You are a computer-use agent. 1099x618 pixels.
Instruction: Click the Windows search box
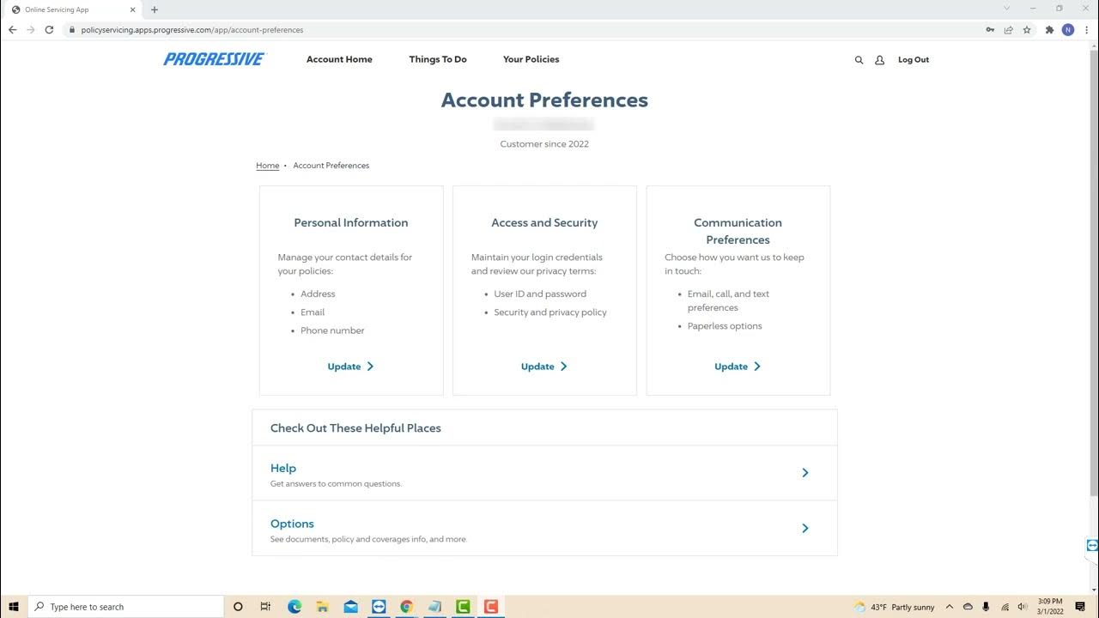126,607
